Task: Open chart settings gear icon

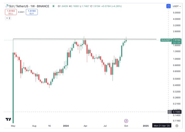Action: coord(177,126)
